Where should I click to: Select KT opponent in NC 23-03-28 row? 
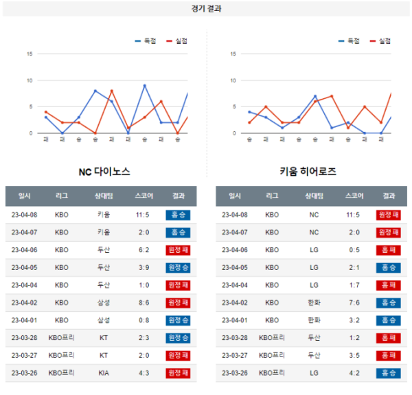tap(104, 338)
